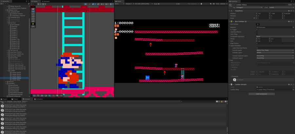
Task: Select Oil Canister in Hierarchy
Action: click(x=15, y=25)
